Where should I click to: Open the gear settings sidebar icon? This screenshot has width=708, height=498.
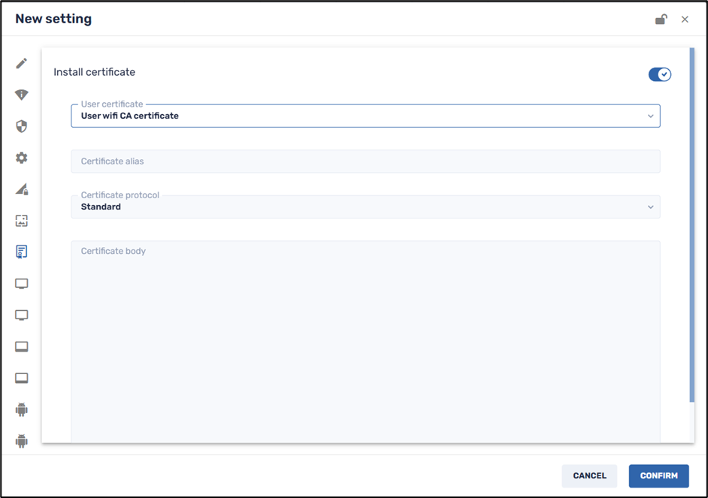pos(22,158)
